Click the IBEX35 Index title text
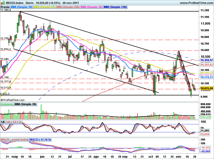 coord(15,3)
